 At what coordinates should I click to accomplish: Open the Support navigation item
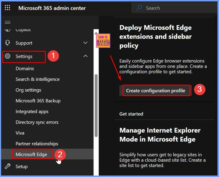tap(24, 43)
